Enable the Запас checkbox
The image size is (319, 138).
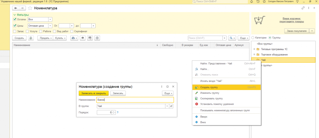point(15,31)
